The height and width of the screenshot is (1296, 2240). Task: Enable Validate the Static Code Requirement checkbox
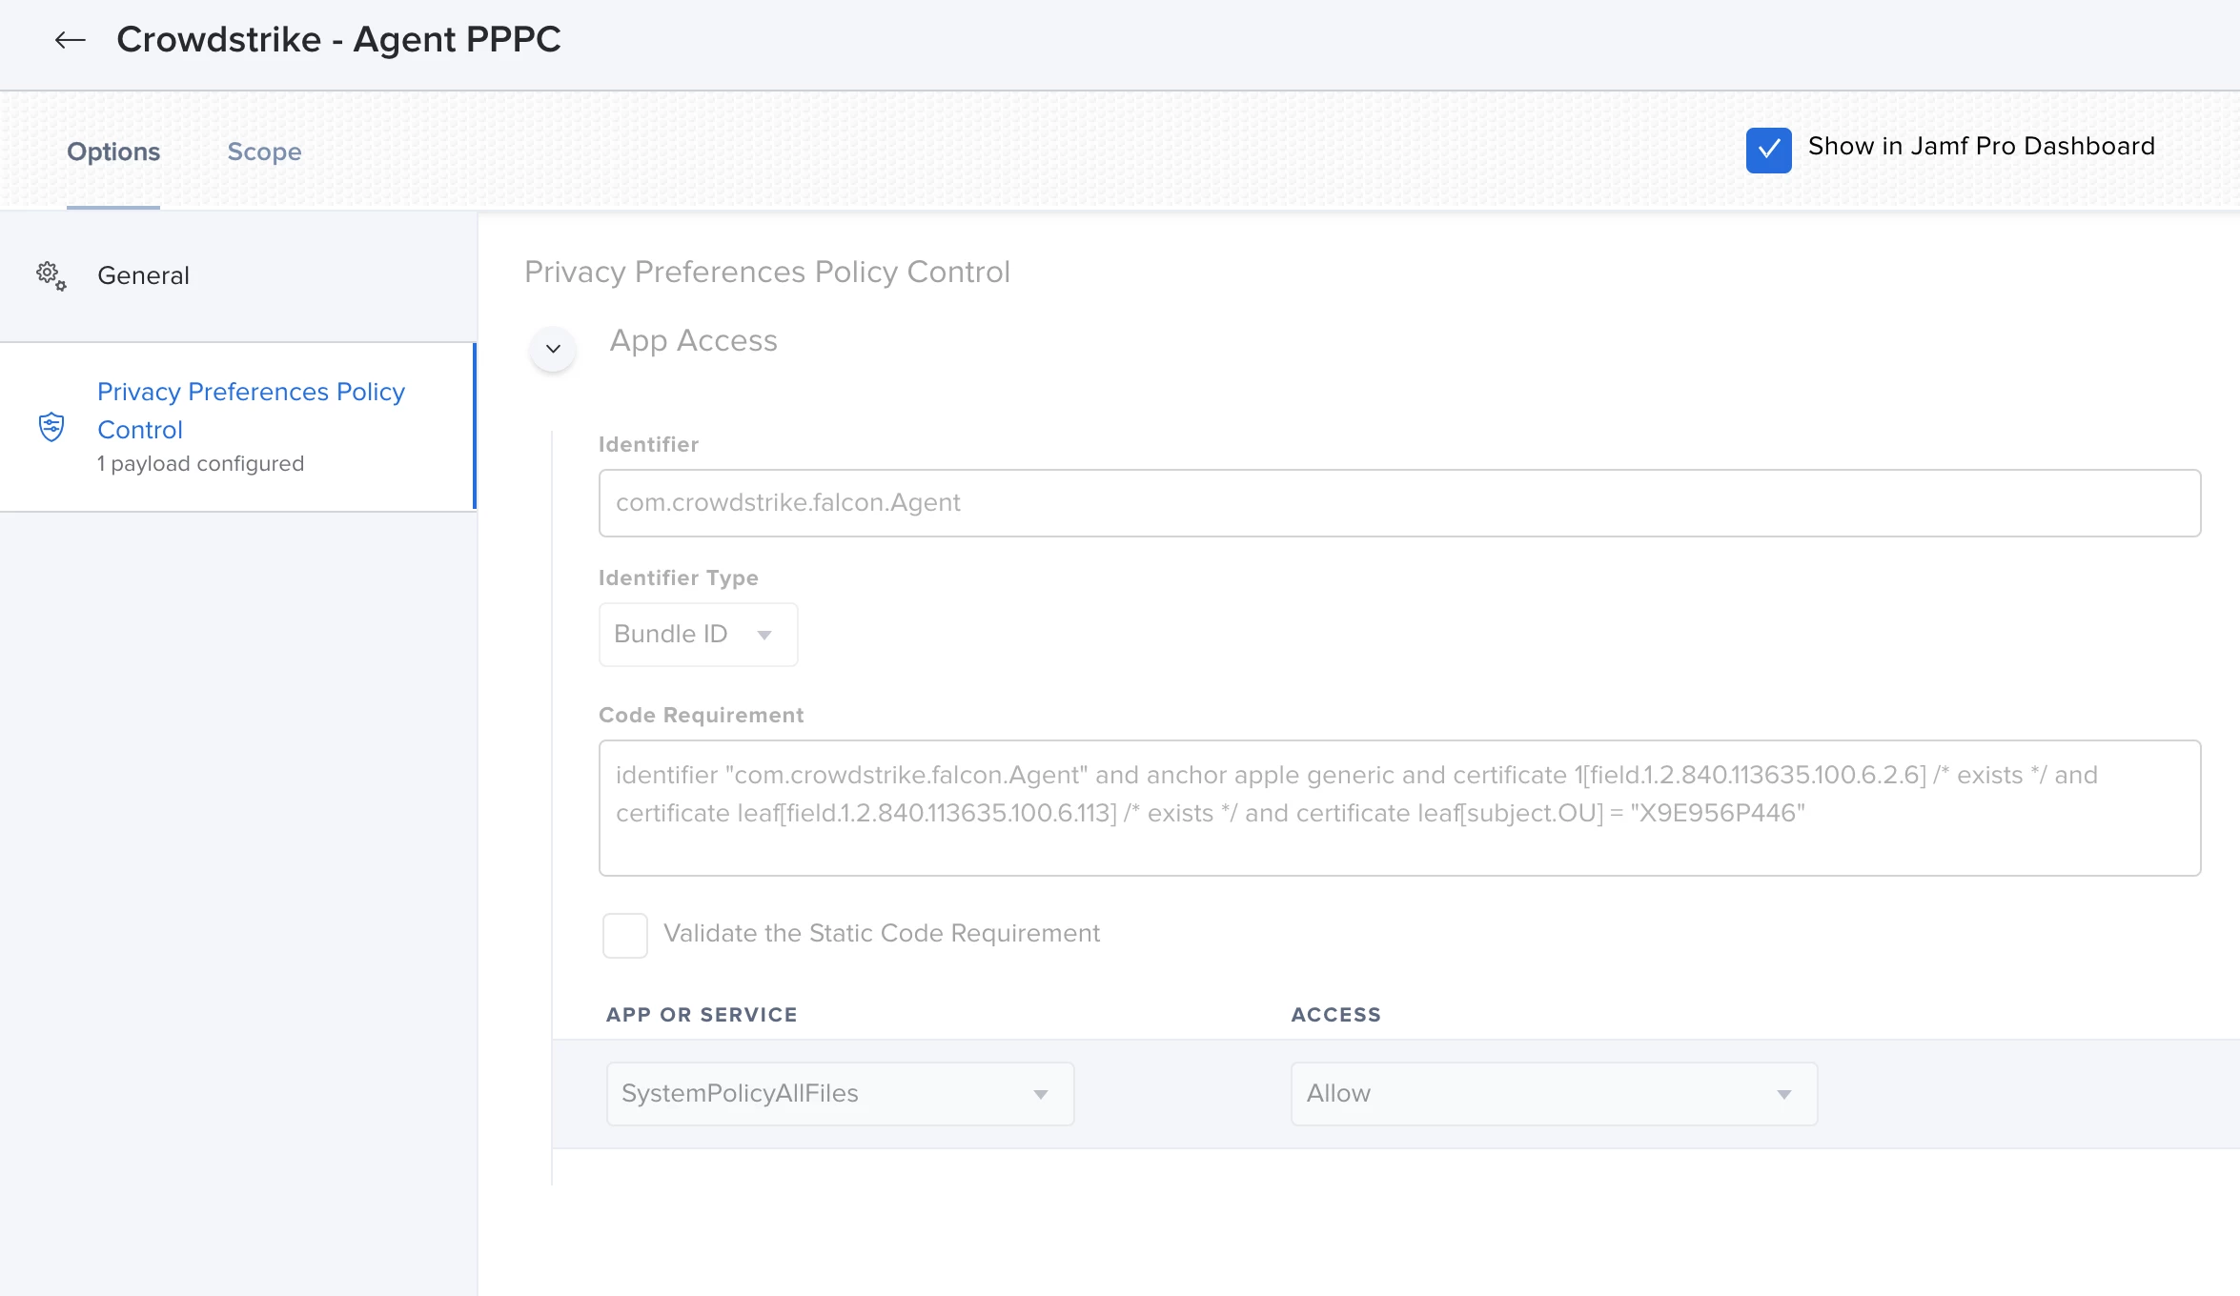[x=625, y=935]
